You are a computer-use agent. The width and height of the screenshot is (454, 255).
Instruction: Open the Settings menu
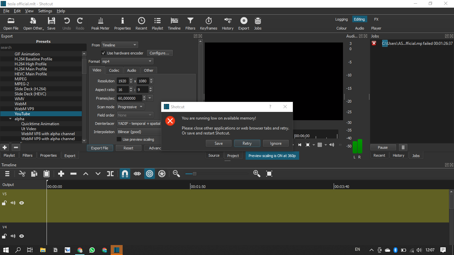click(45, 11)
